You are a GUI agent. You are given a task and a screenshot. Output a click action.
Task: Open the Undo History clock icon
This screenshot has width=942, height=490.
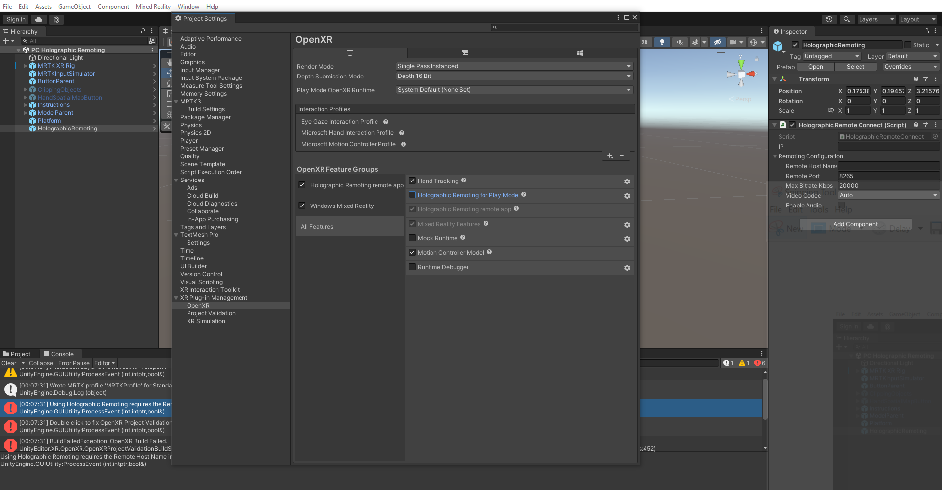pos(829,19)
